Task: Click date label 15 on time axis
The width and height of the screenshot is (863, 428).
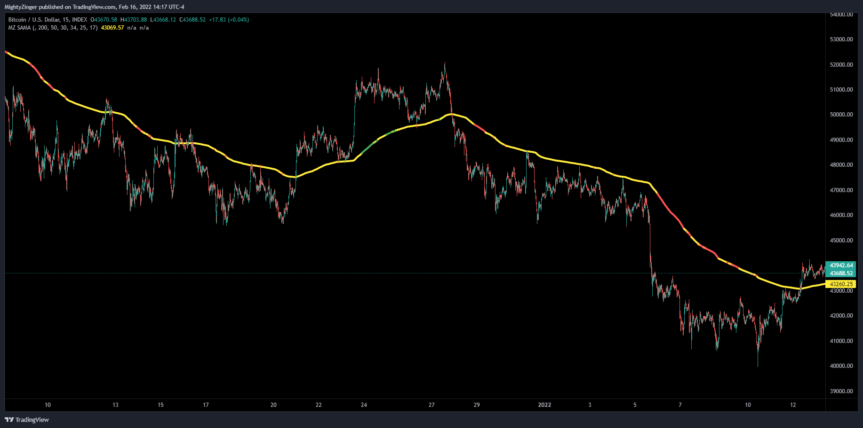Action: point(160,405)
